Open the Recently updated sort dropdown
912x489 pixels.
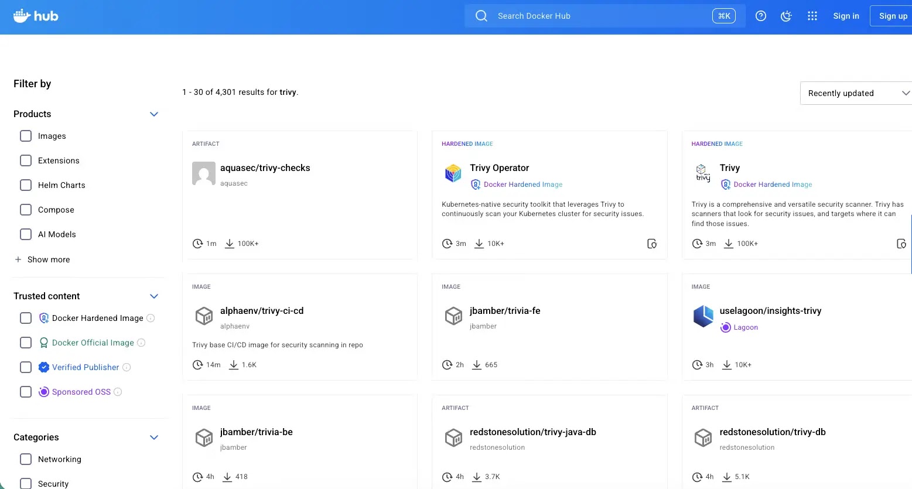(x=855, y=93)
